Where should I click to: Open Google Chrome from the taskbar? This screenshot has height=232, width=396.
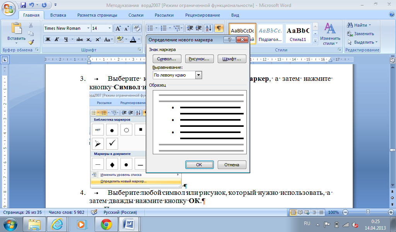pos(106,224)
